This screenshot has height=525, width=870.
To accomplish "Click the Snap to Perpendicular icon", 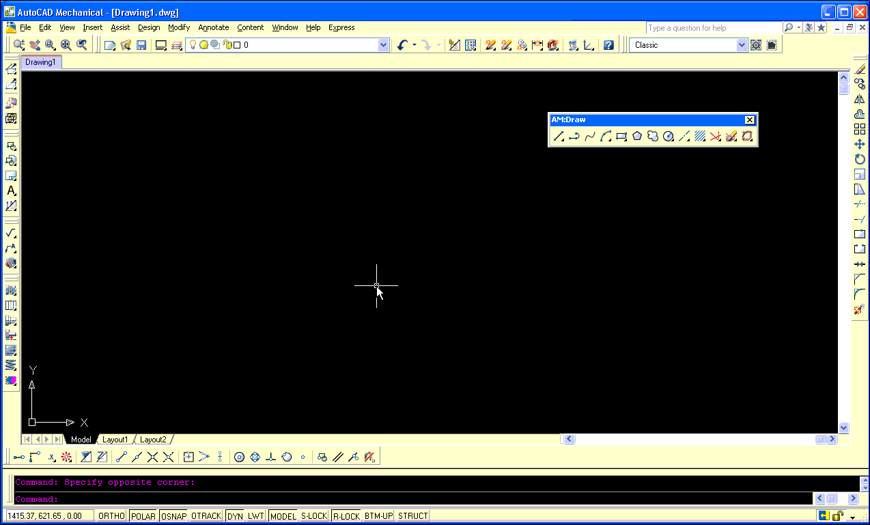I will click(270, 457).
